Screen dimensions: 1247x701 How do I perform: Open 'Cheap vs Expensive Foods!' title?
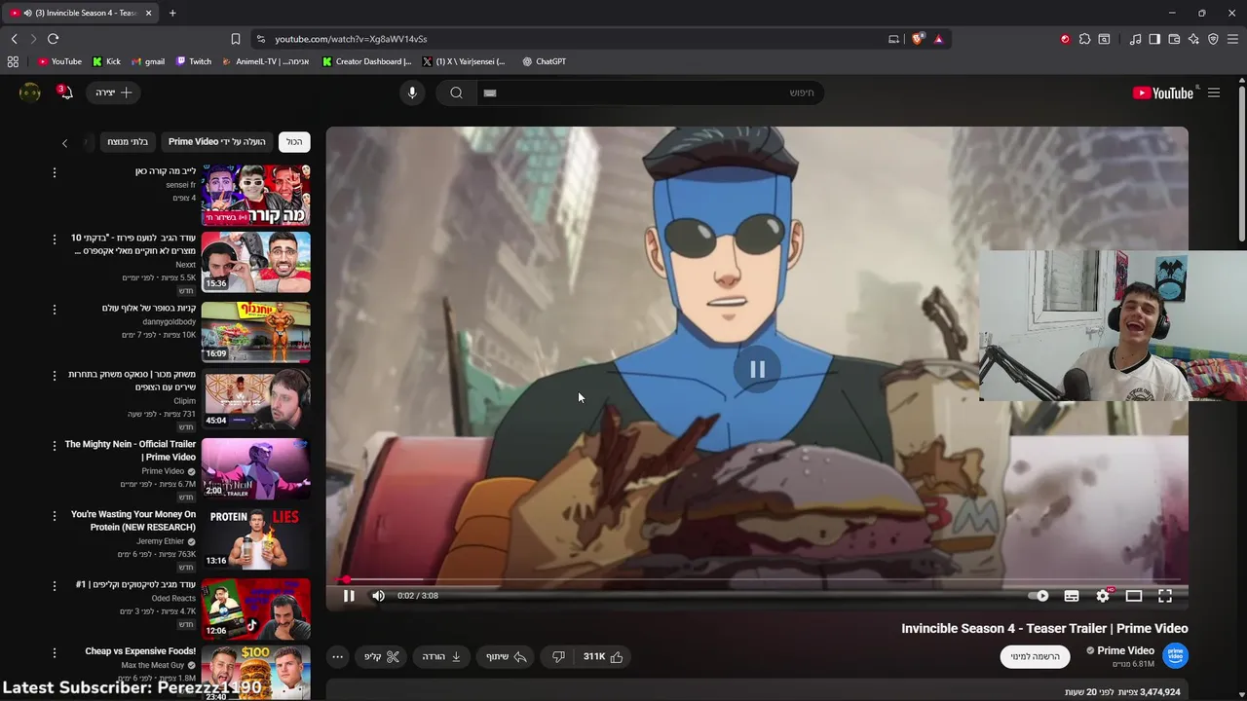pos(140,651)
